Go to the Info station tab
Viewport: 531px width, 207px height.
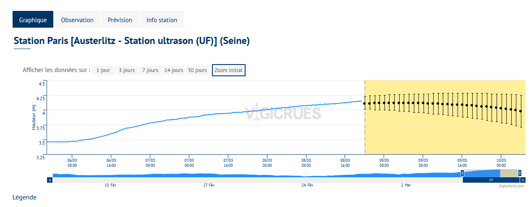pos(162,20)
